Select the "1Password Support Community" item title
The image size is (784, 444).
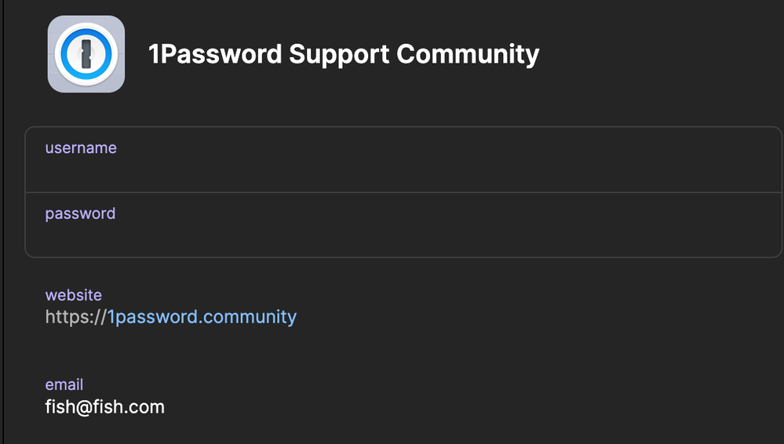344,54
